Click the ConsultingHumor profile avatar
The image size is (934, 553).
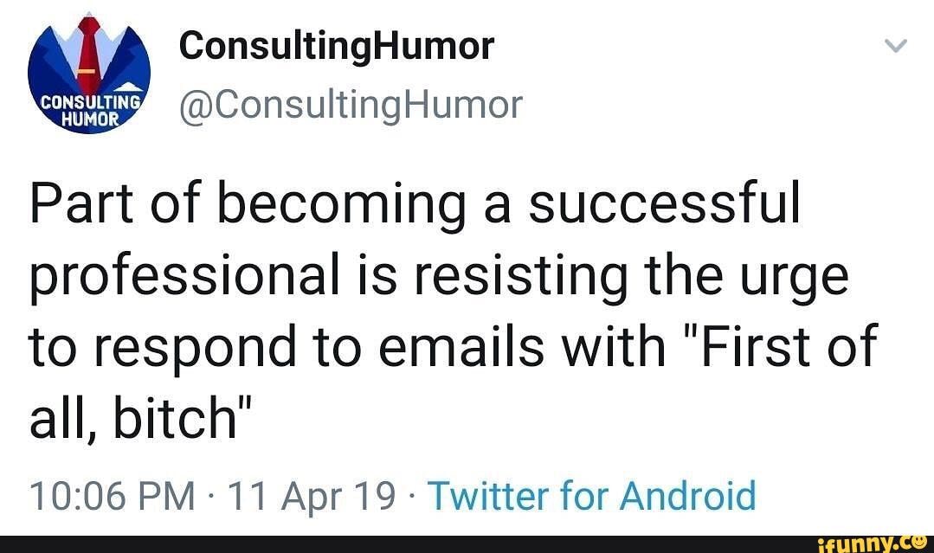pyautogui.click(x=89, y=74)
